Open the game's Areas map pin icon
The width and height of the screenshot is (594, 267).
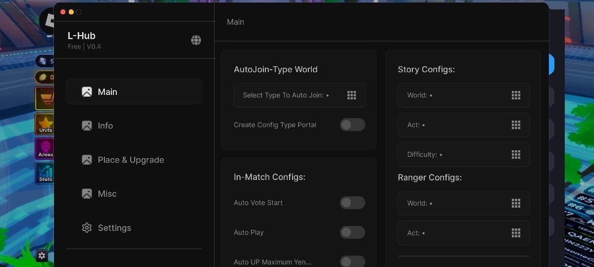46,148
